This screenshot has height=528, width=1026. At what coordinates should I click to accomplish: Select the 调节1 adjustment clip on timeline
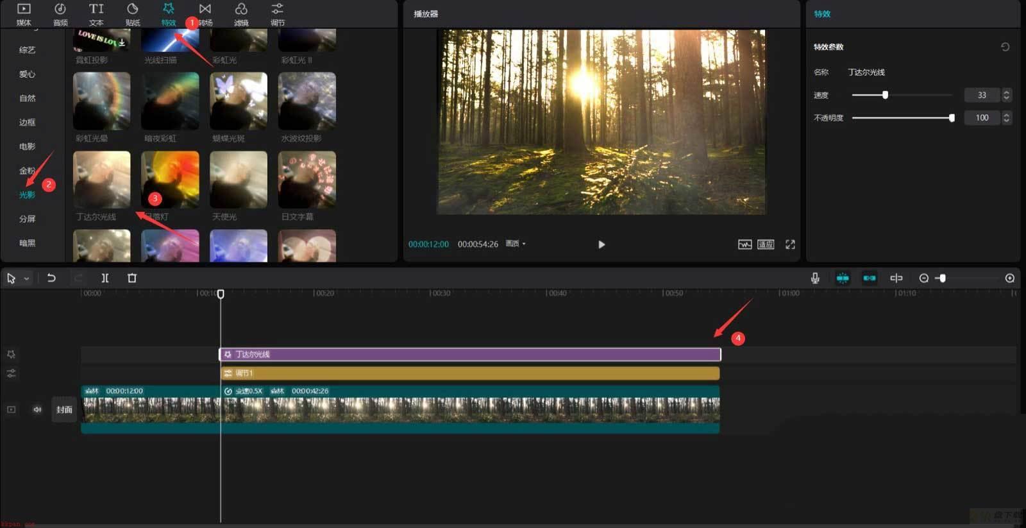coord(470,373)
